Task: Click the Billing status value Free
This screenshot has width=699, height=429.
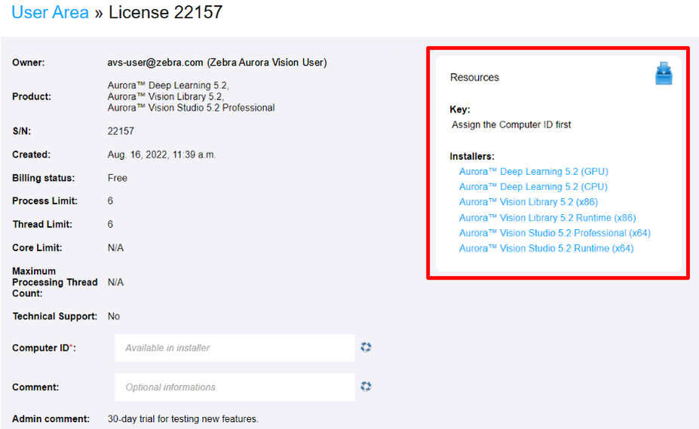Action: pyautogui.click(x=118, y=178)
